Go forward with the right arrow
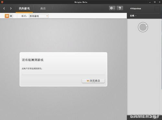This screenshot has height=120, width=162. pos(11,8)
